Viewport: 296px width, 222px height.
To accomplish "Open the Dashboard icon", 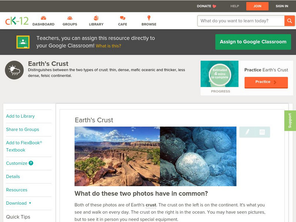I will click(44, 17).
